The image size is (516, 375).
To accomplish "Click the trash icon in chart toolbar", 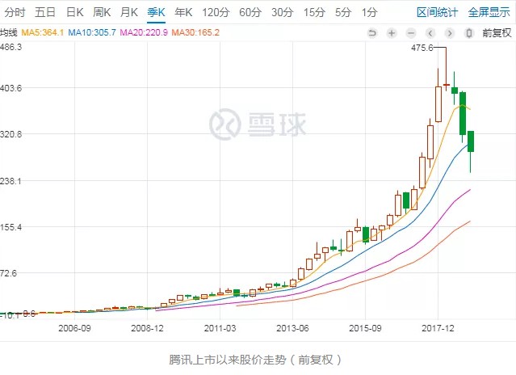I will coord(469,33).
